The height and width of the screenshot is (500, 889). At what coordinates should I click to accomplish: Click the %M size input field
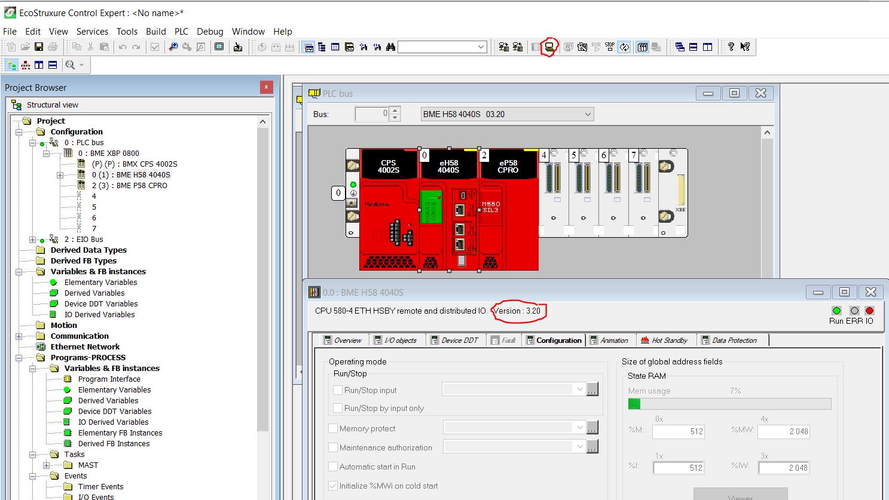coord(679,431)
